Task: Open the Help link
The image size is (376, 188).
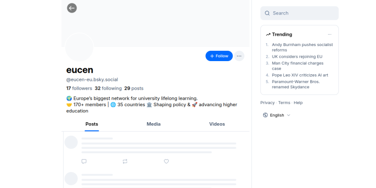Action: [298, 102]
